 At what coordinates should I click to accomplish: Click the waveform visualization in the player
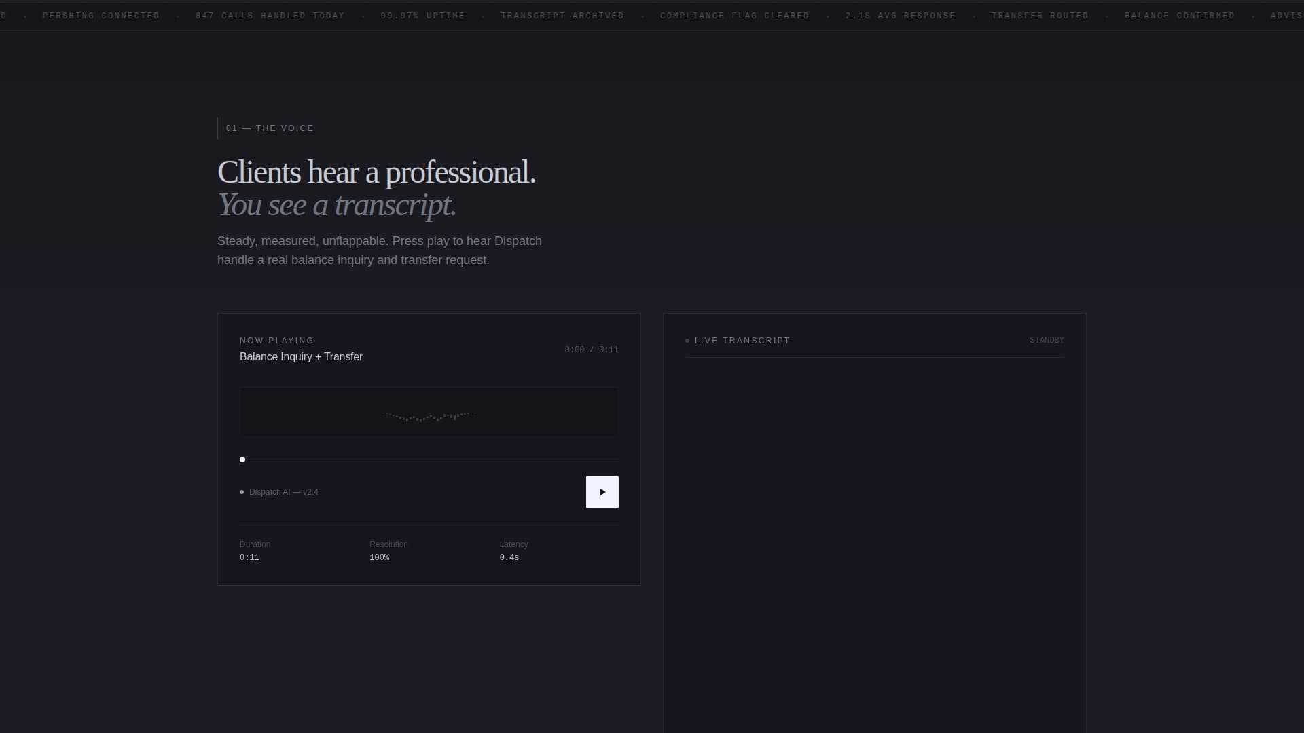tap(429, 411)
